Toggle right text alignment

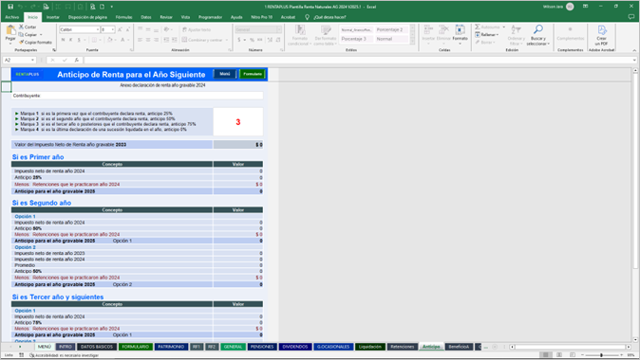(156, 40)
